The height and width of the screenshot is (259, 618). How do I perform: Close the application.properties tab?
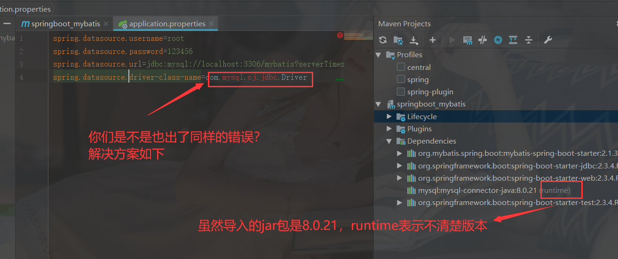tap(212, 23)
